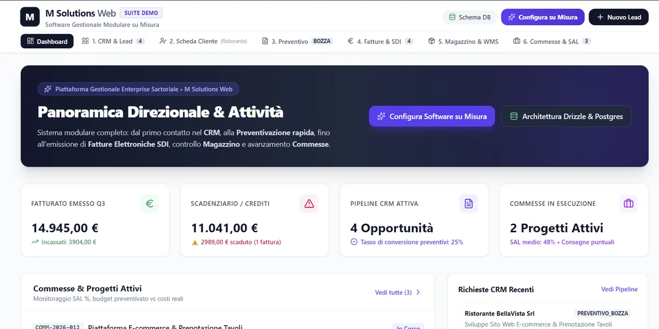Select 4. Fatture & SDI tab
This screenshot has height=329, width=659.
[x=380, y=41]
